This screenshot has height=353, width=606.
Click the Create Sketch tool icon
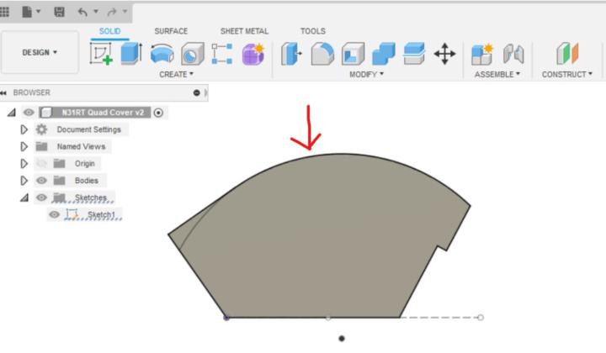click(x=101, y=55)
